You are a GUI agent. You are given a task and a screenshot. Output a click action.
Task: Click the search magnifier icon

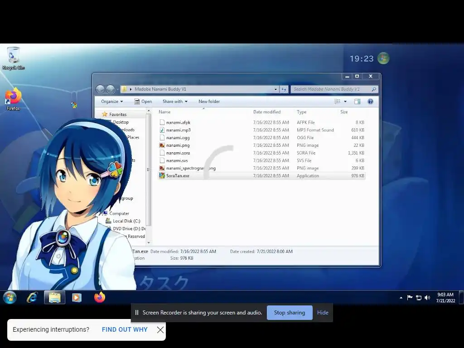[x=374, y=89]
